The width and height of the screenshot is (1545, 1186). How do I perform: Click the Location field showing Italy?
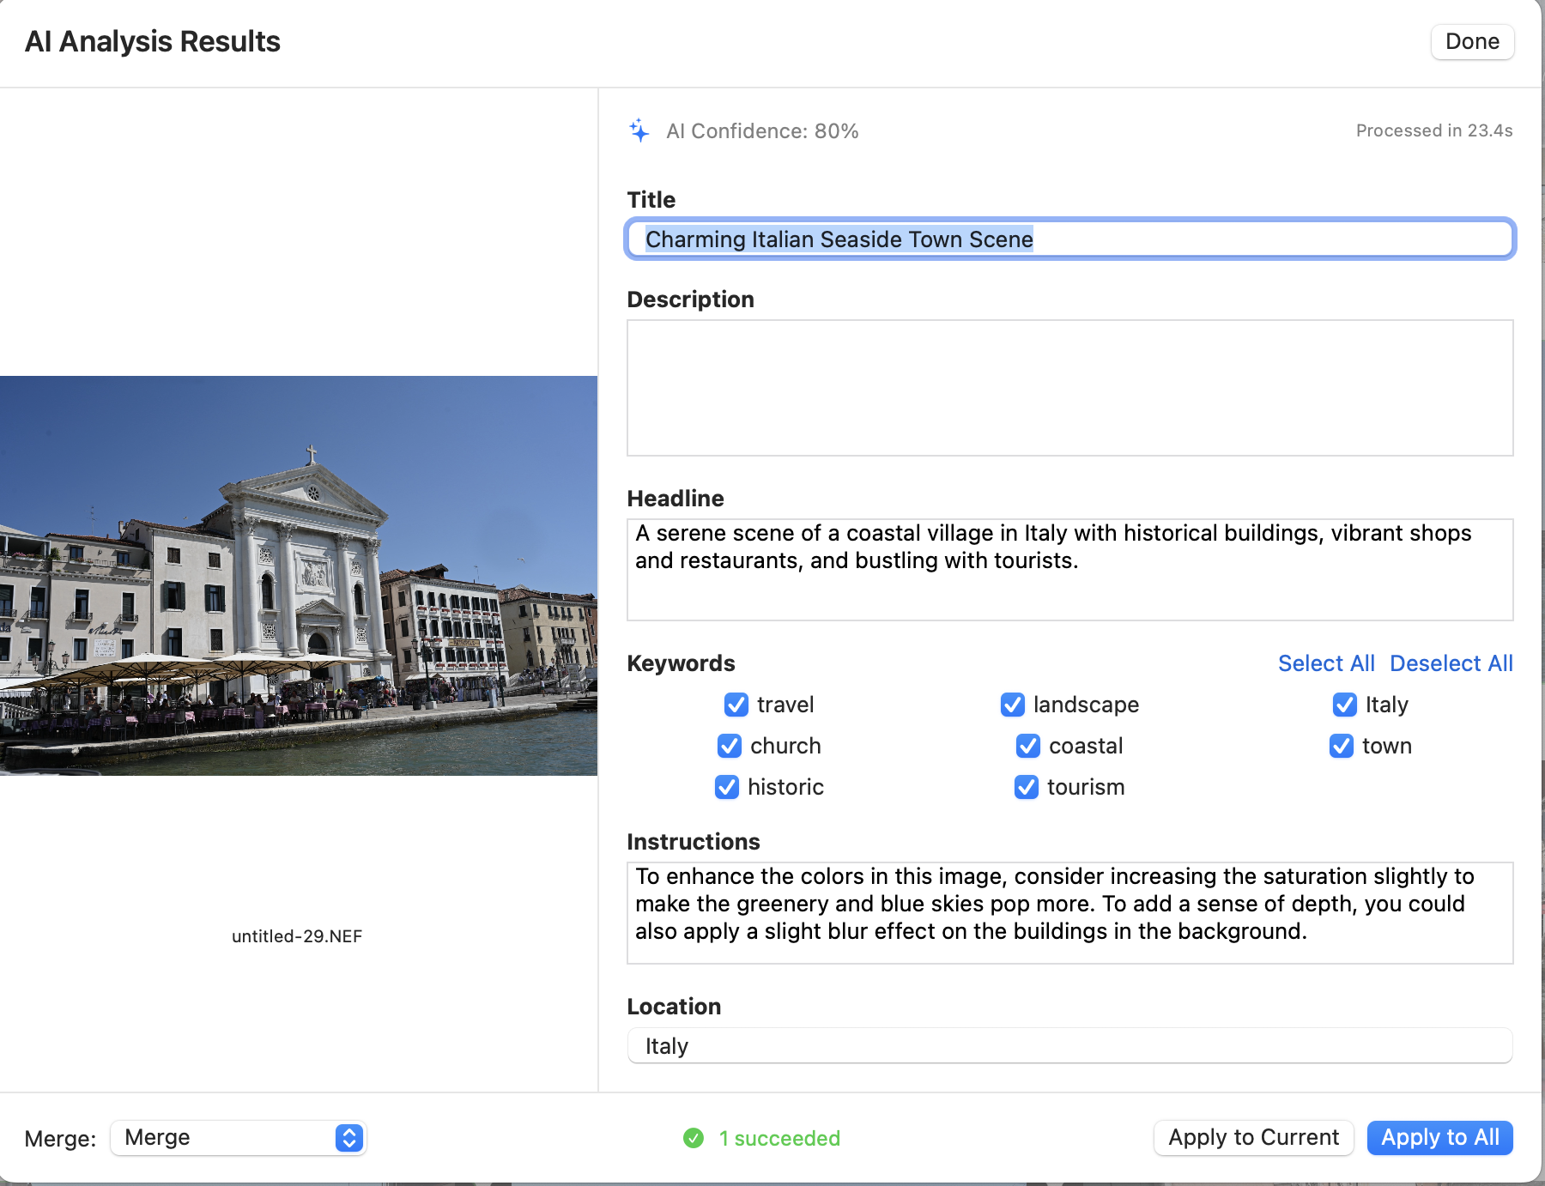[x=1069, y=1045]
